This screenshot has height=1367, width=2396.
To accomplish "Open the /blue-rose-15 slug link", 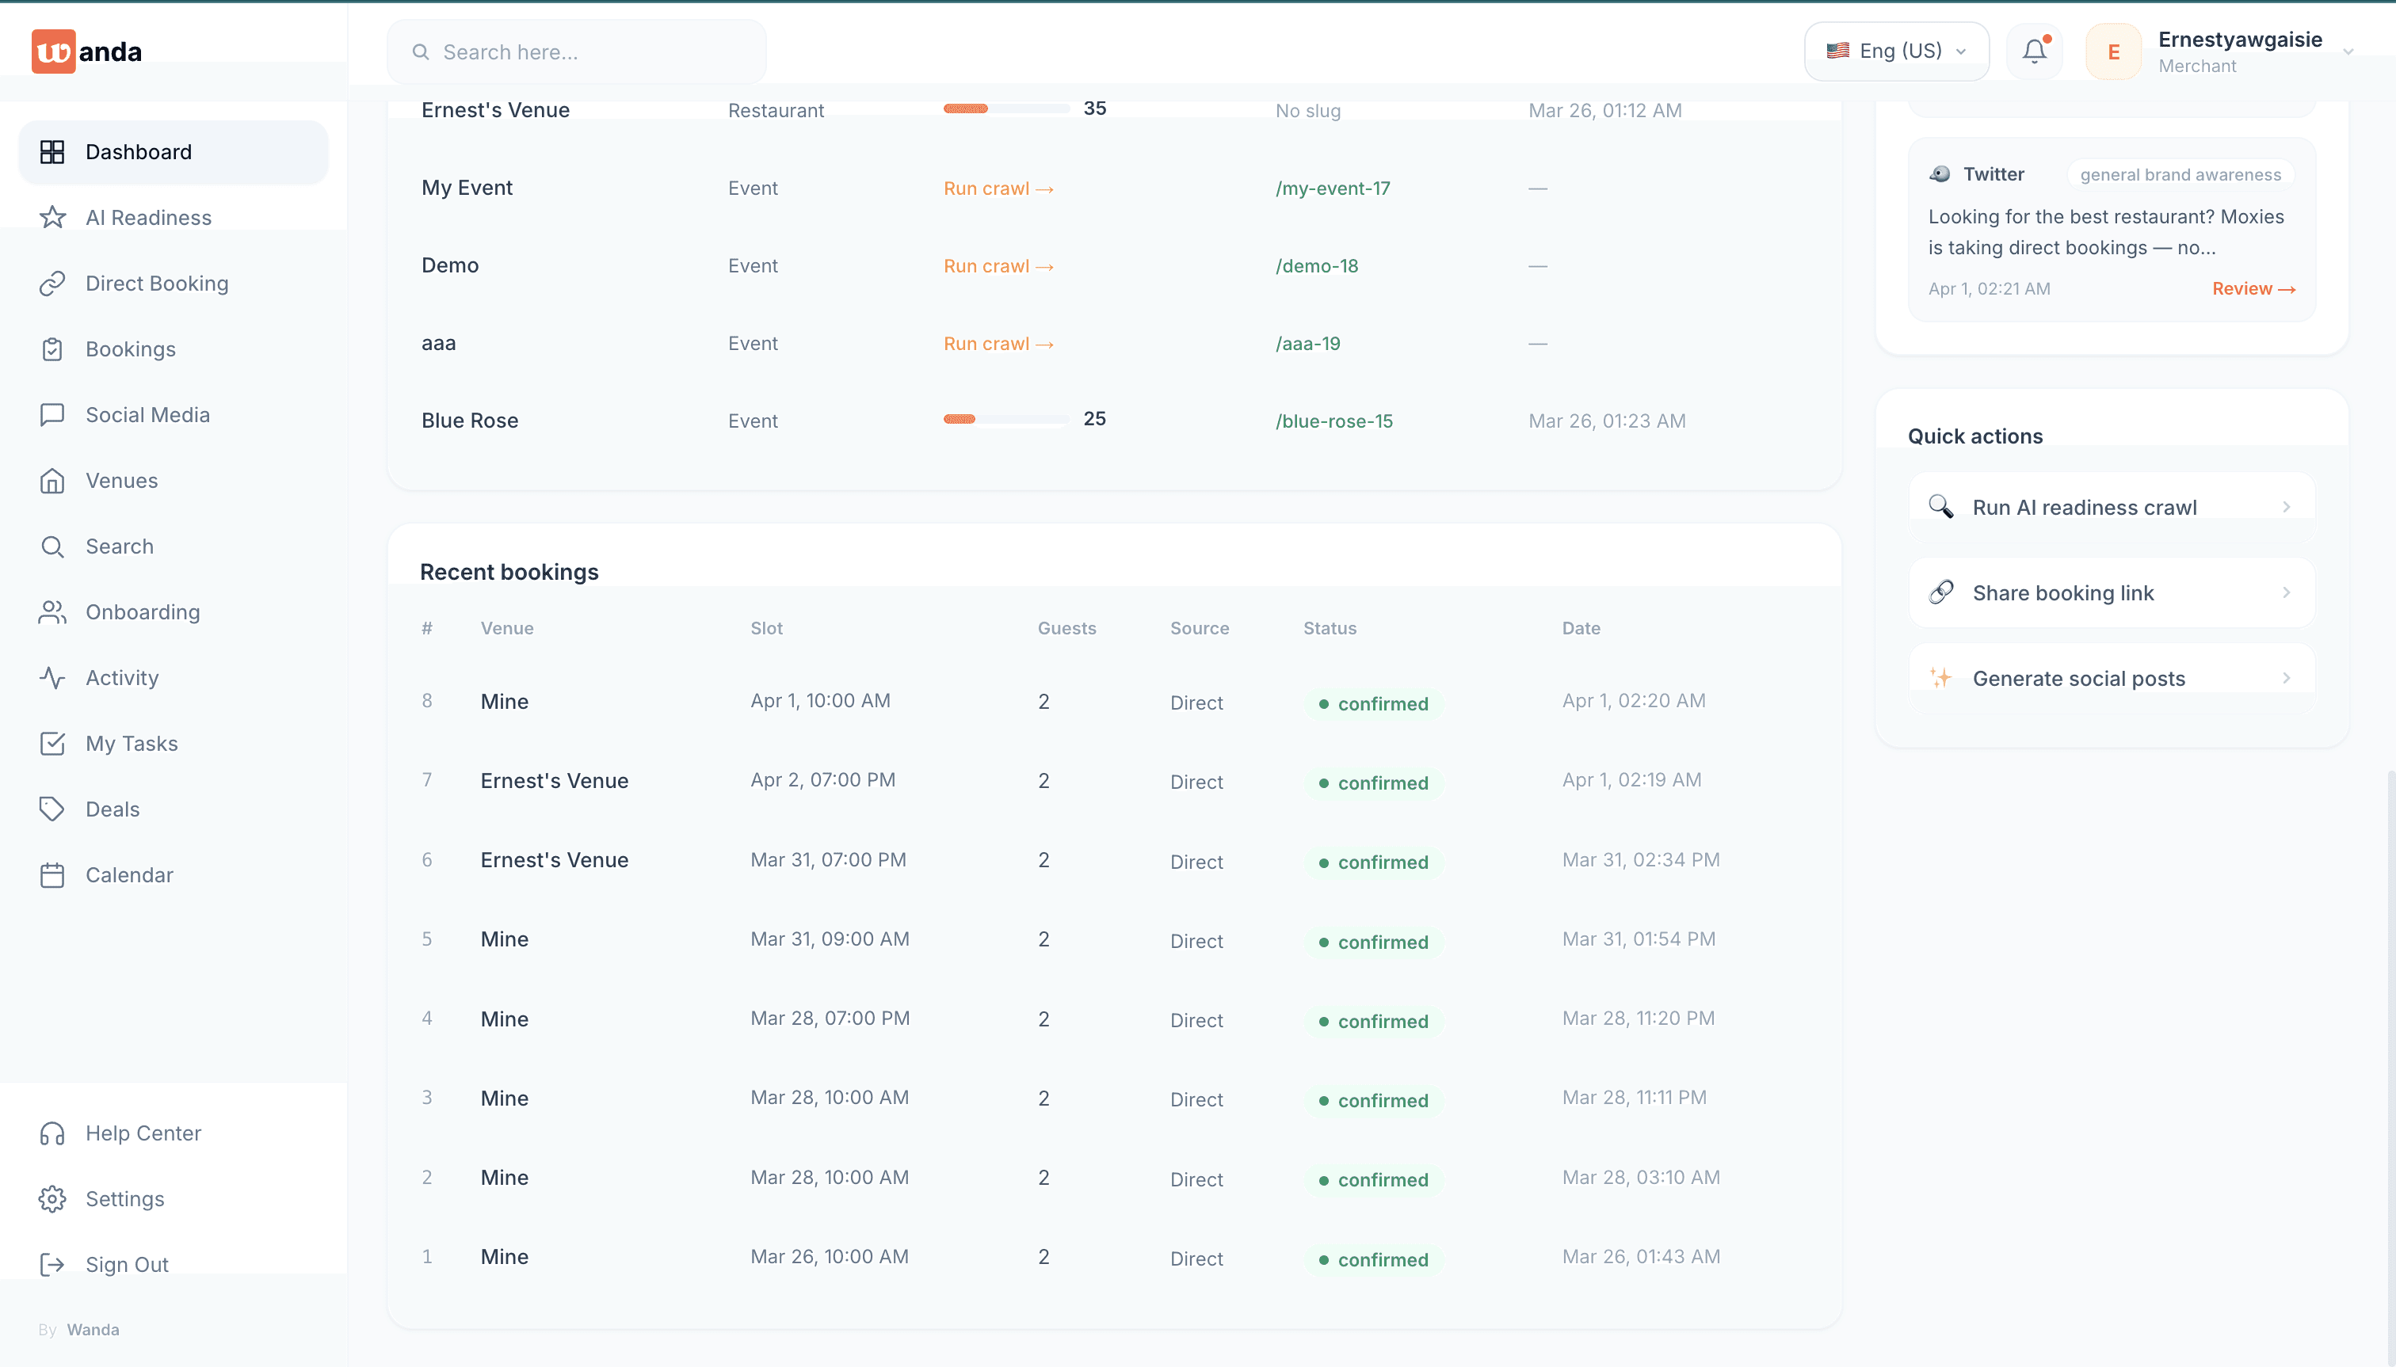I will coord(1333,421).
